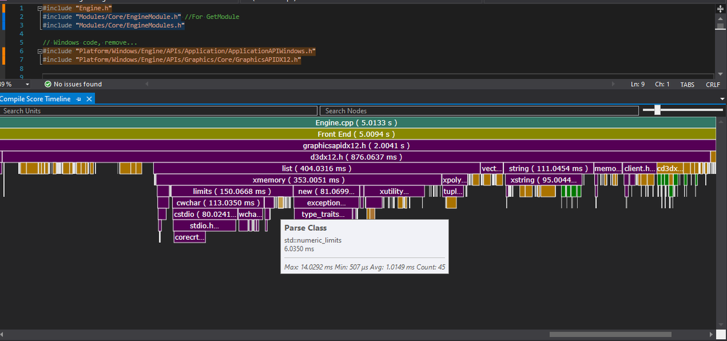The image size is (727, 341).
Task: Select the vect... timeline node
Action: point(492,168)
